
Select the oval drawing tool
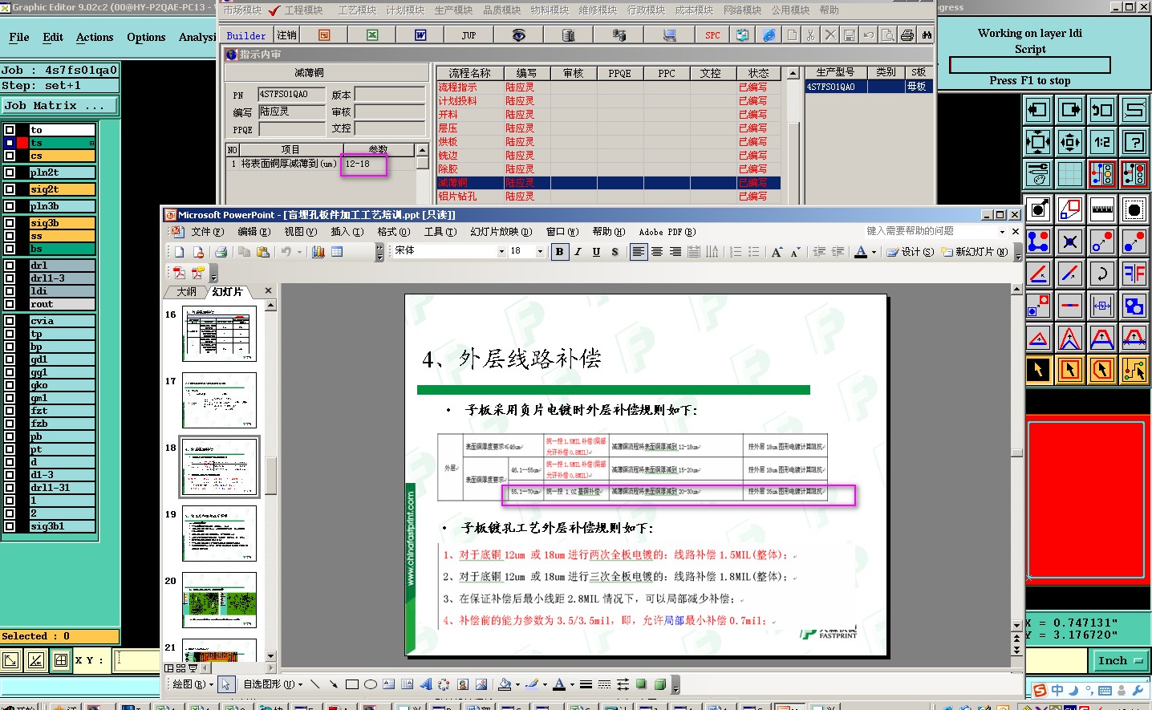pyautogui.click(x=371, y=684)
